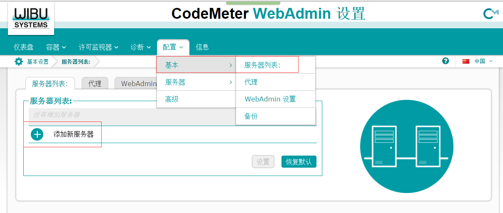
Task: Click the gear icon beside 基本设置
Action: (19, 62)
